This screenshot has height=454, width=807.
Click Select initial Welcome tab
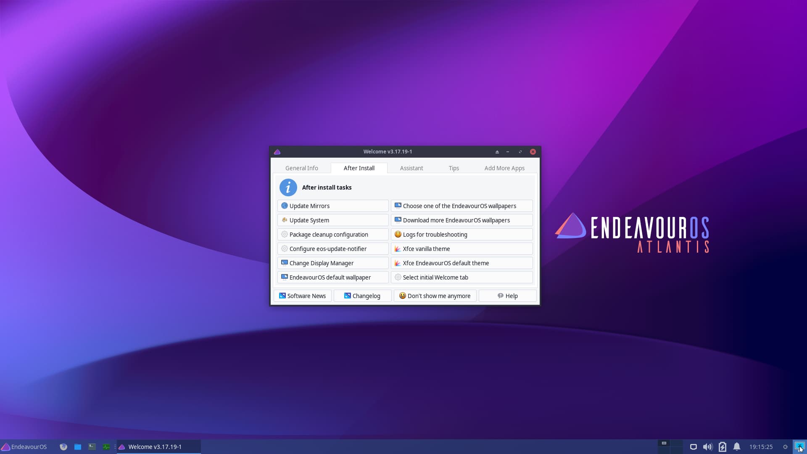pyautogui.click(x=462, y=277)
